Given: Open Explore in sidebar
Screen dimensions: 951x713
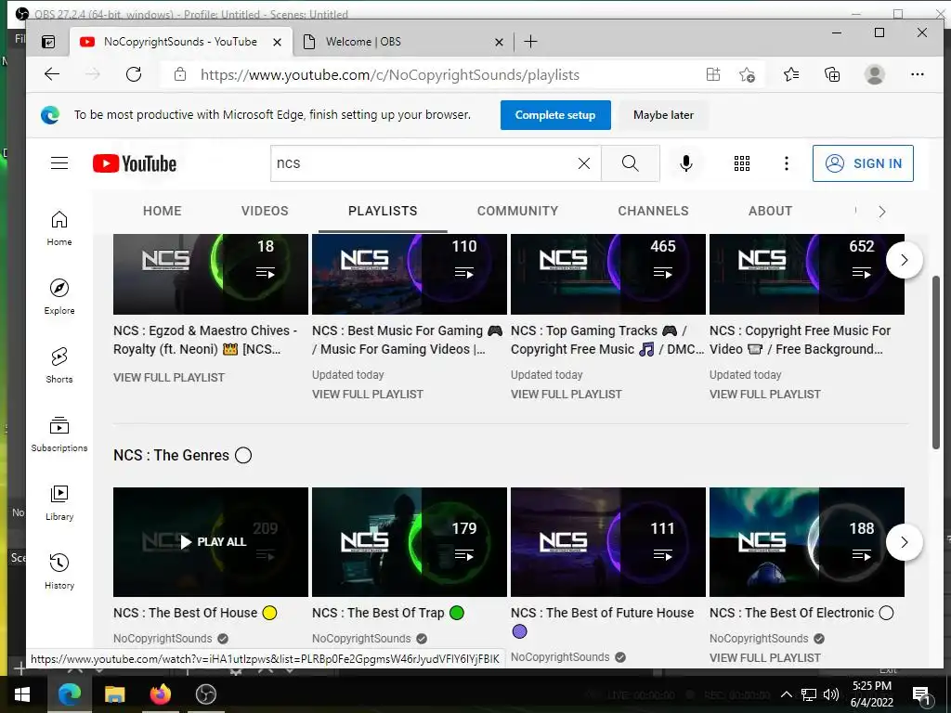Looking at the screenshot, I should click(59, 296).
